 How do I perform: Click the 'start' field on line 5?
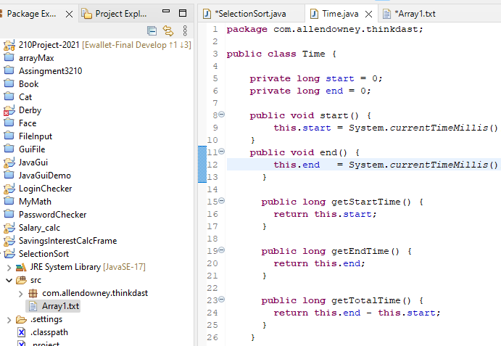click(339, 78)
